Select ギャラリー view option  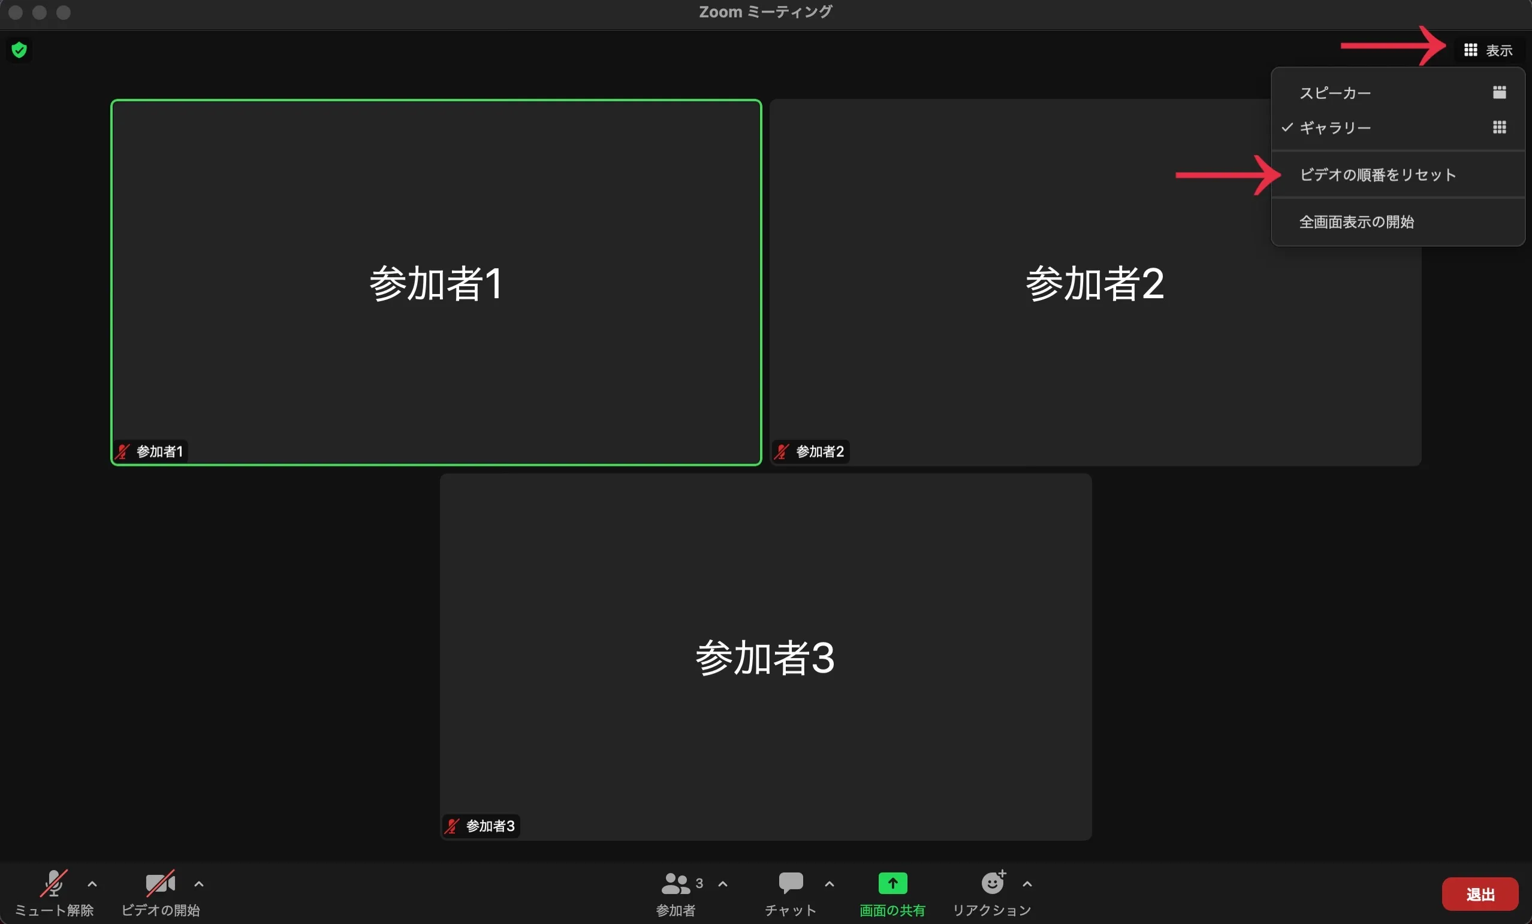[x=1335, y=128]
